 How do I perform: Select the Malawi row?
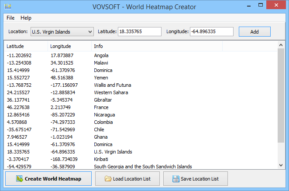click(x=141, y=63)
